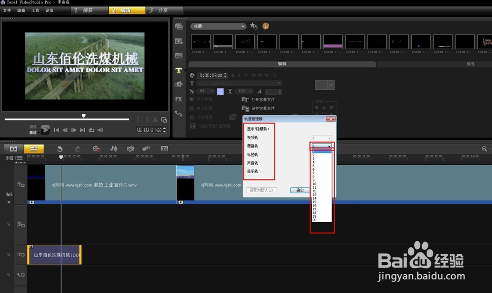Viewport: 492px width, 293px height.
Task: Toggle repeat playback in preview controls
Action: pos(91,130)
